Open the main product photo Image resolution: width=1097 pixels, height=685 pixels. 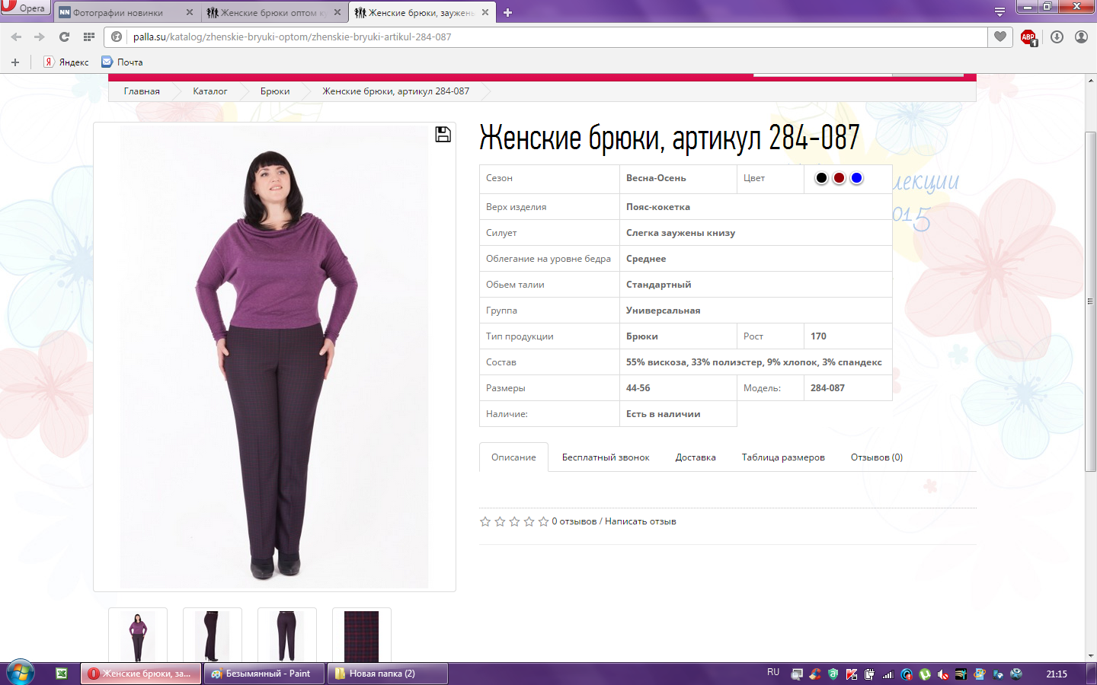[274, 357]
